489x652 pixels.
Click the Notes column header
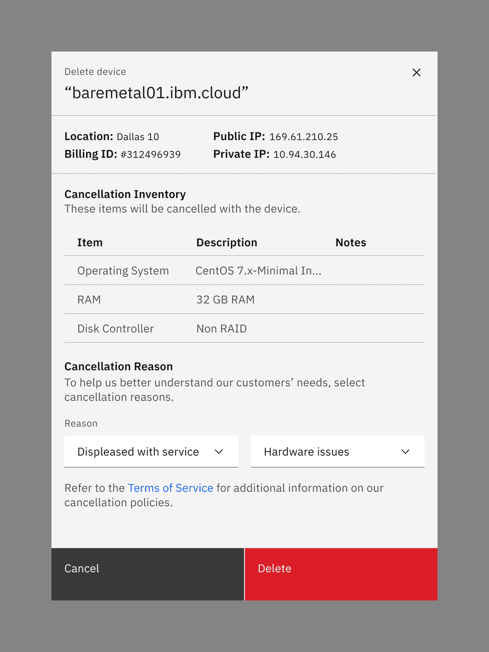coord(351,243)
